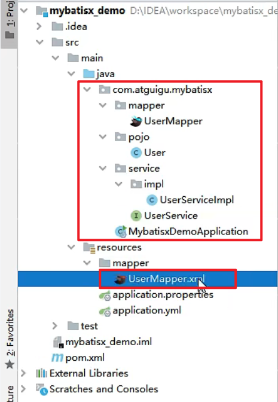
Task: Select the MybatisxDemoApplication name
Action: coord(188,232)
